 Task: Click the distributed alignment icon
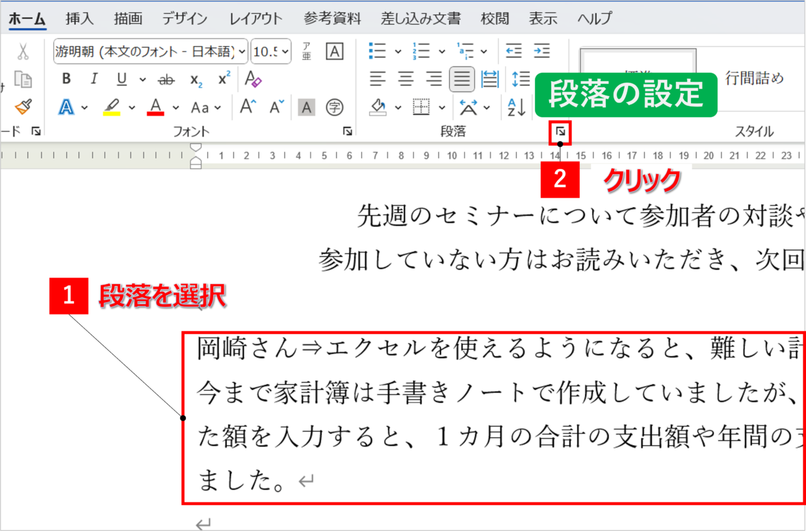pos(489,79)
